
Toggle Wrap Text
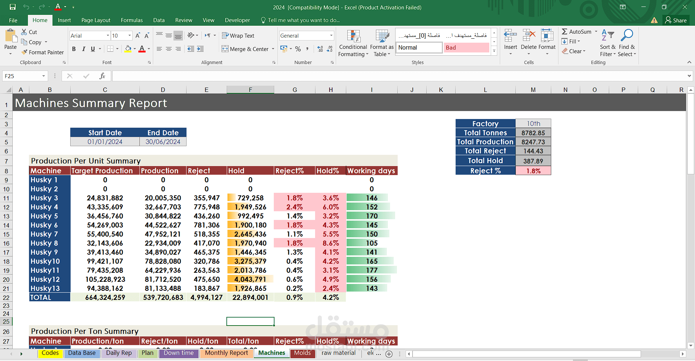point(238,35)
